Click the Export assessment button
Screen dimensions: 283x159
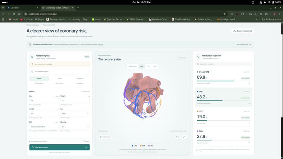coord(243,31)
